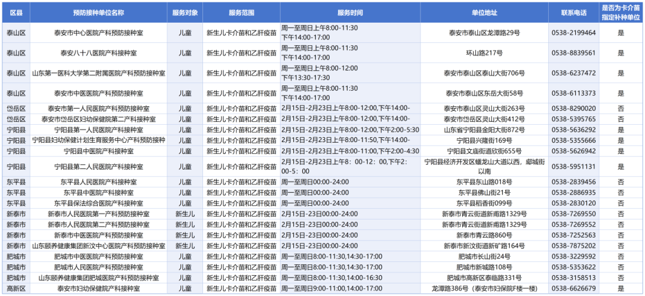Click the 是否为卡介苗指定补种单位 header
The width and height of the screenshot is (645, 296).
[x=621, y=13]
